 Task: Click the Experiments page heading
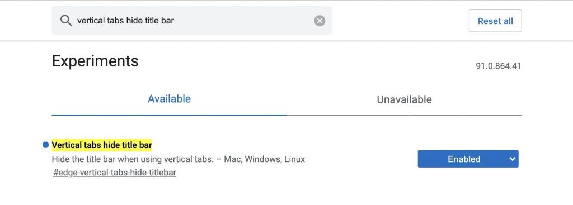95,61
